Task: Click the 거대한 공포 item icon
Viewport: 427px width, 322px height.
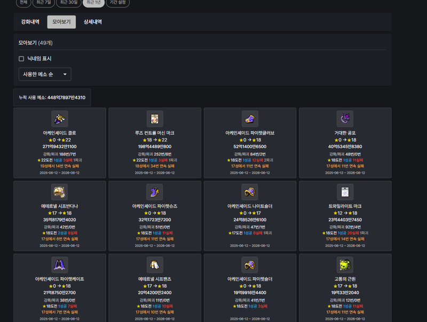Action: pos(345,119)
